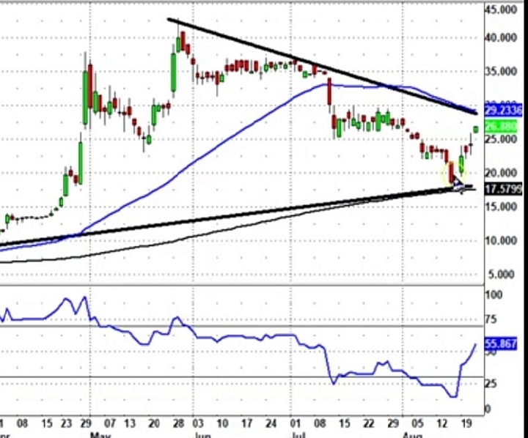The height and width of the screenshot is (438, 528).
Task: Click the 20.000 price axis label
Action: pyautogui.click(x=502, y=173)
